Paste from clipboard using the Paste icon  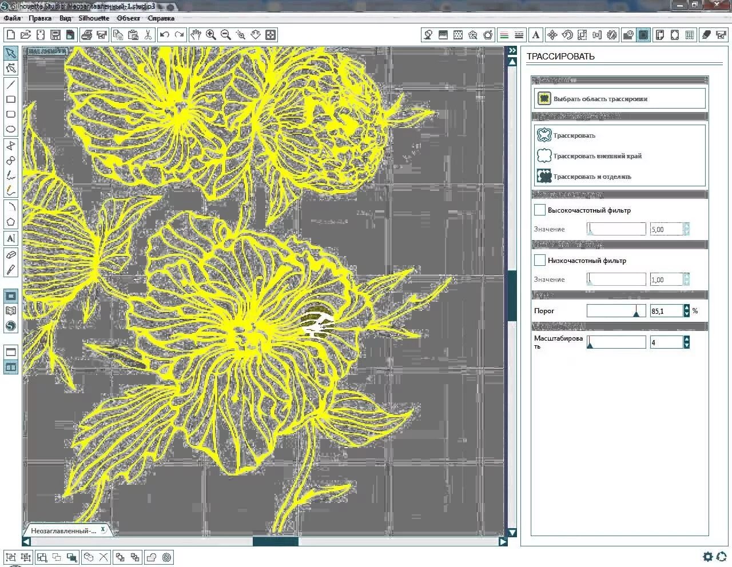point(133,35)
